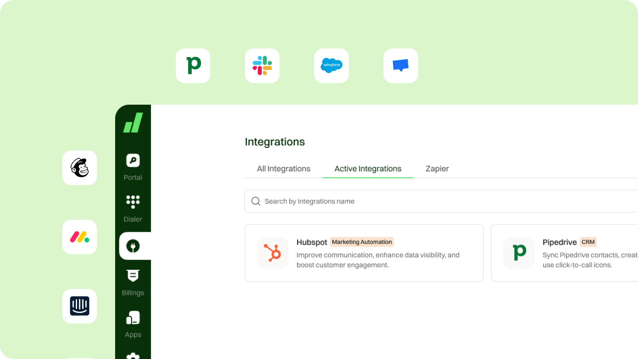638x359 pixels.
Task: Open the Pipedrive integration card
Action: tap(563, 253)
